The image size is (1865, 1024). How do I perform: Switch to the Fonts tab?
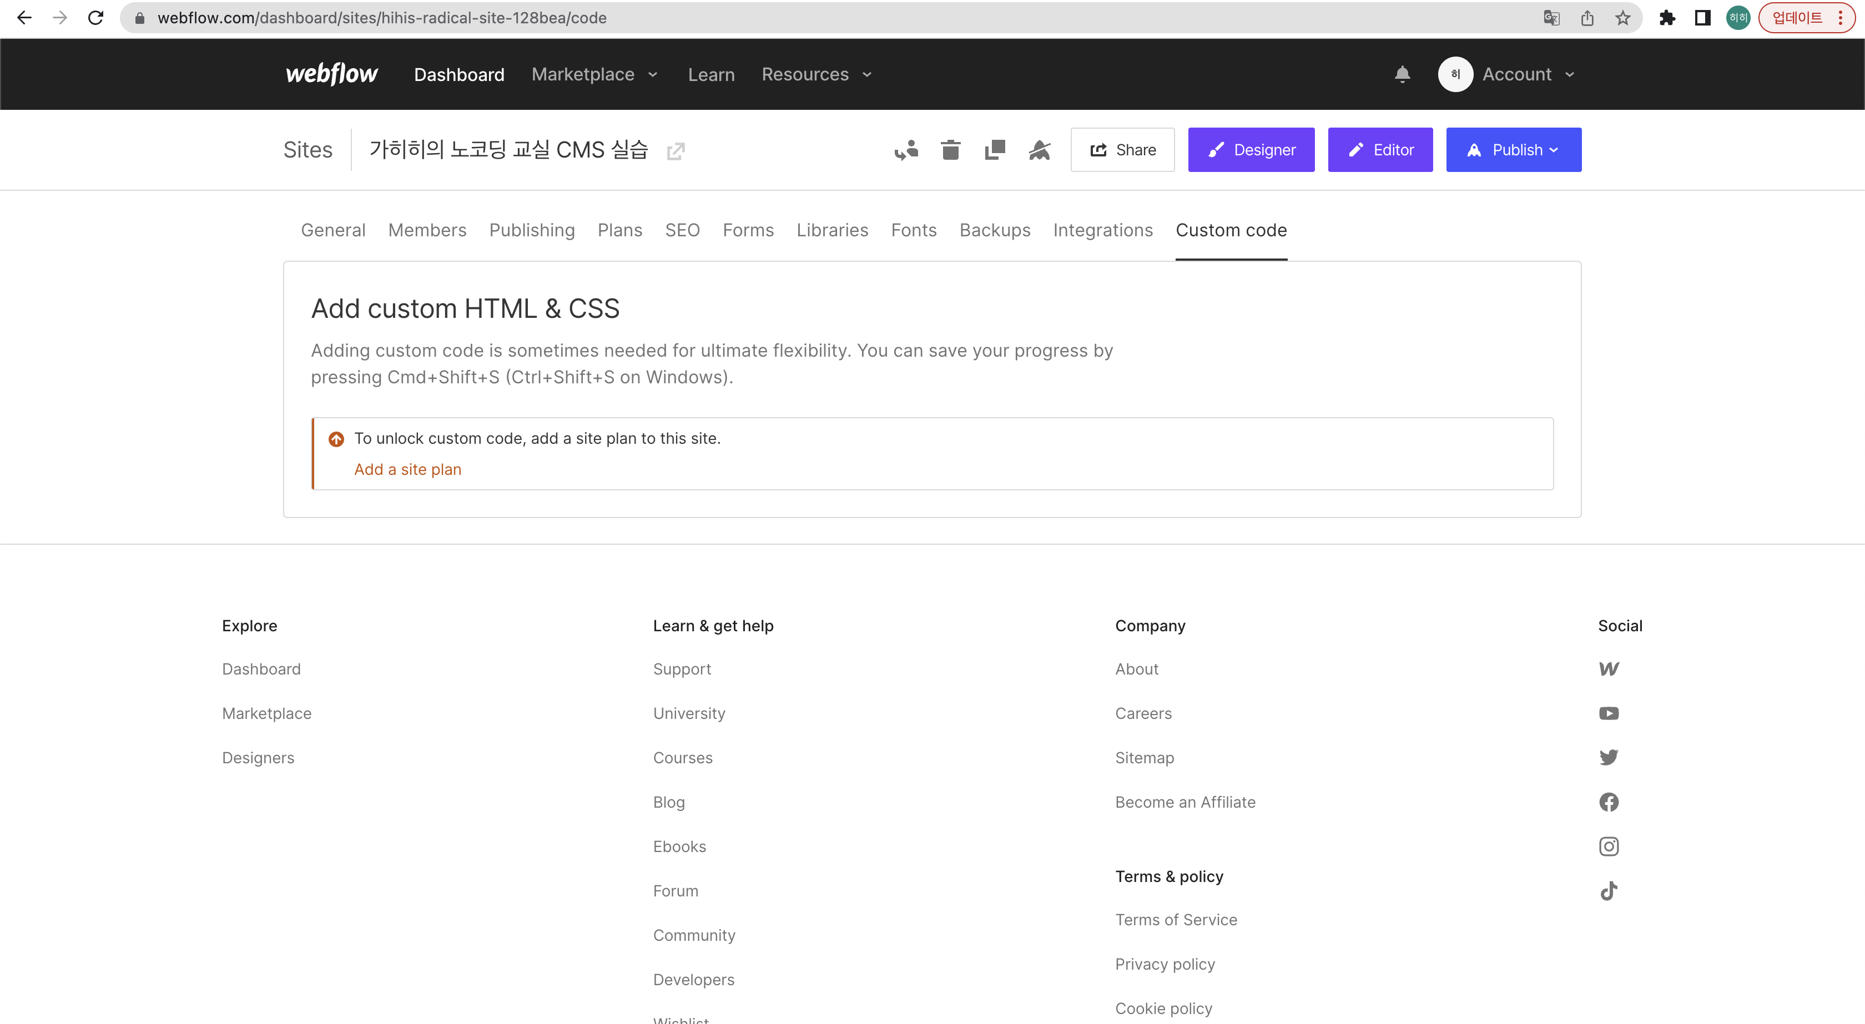(x=914, y=230)
